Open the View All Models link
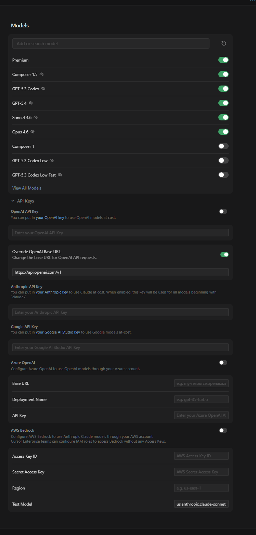 [x=27, y=188]
